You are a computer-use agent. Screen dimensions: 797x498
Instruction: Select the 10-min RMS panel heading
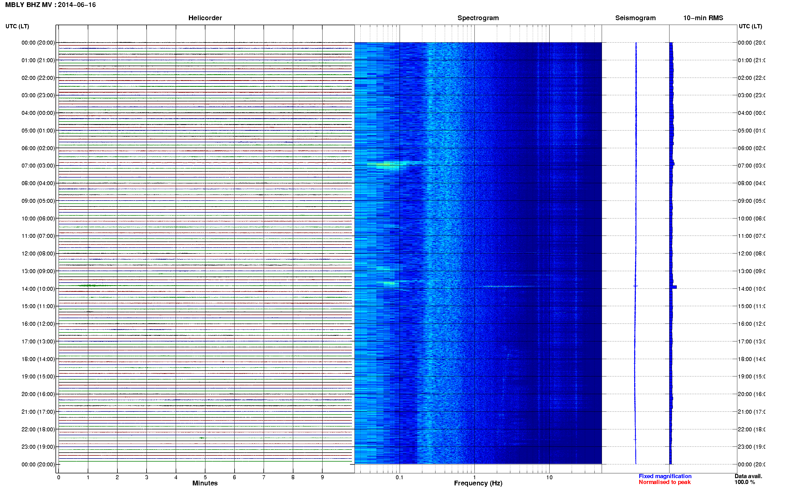pyautogui.click(x=703, y=18)
